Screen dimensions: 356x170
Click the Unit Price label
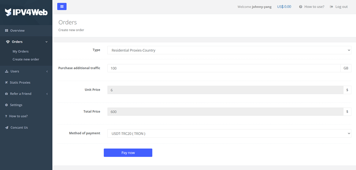tap(93, 90)
